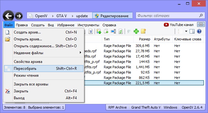Image resolution: width=208 pixels, height=113 pixels.
Task: Toggle the preview pane icon
Action: [192, 31]
